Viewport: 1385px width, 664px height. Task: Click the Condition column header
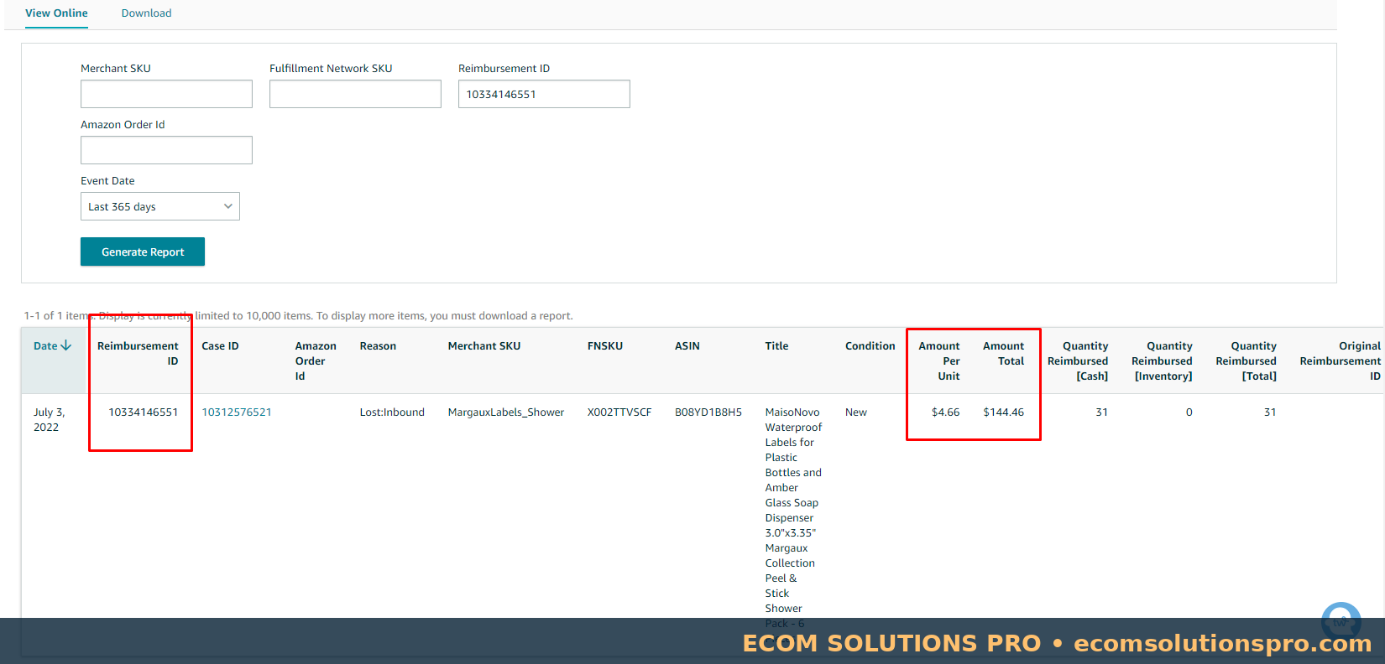870,345
